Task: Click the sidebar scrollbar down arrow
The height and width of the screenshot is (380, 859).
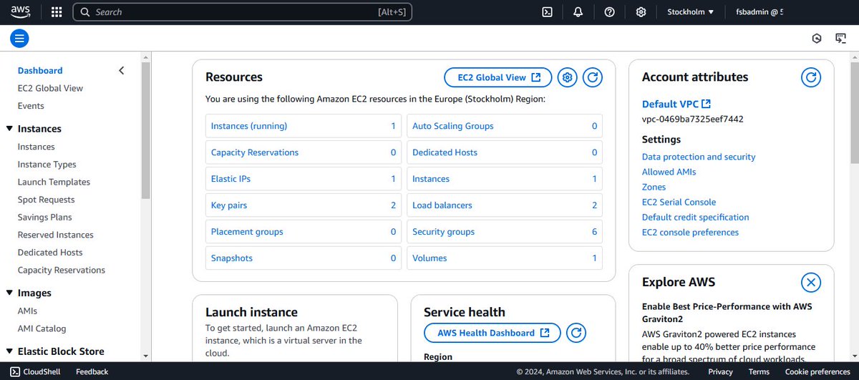Action: 146,356
